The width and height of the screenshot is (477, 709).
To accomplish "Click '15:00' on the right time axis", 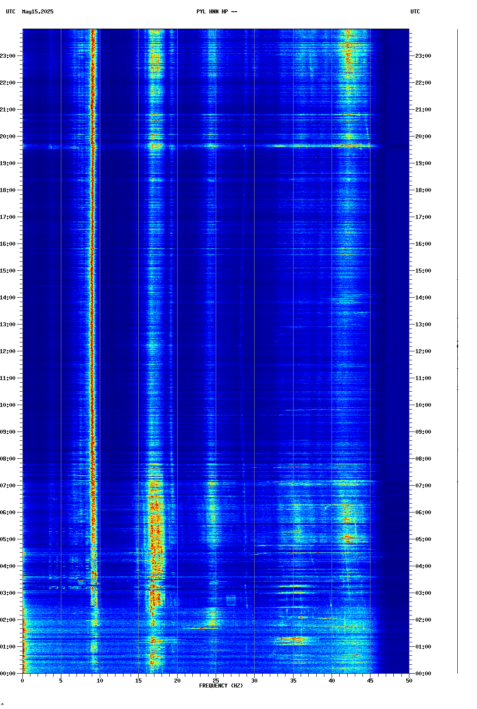I will click(423, 271).
